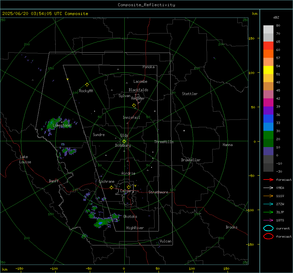Screen dimensions: 293x273
Task: Click the yellow diamond marker below RedDeer
Action: tap(134, 105)
